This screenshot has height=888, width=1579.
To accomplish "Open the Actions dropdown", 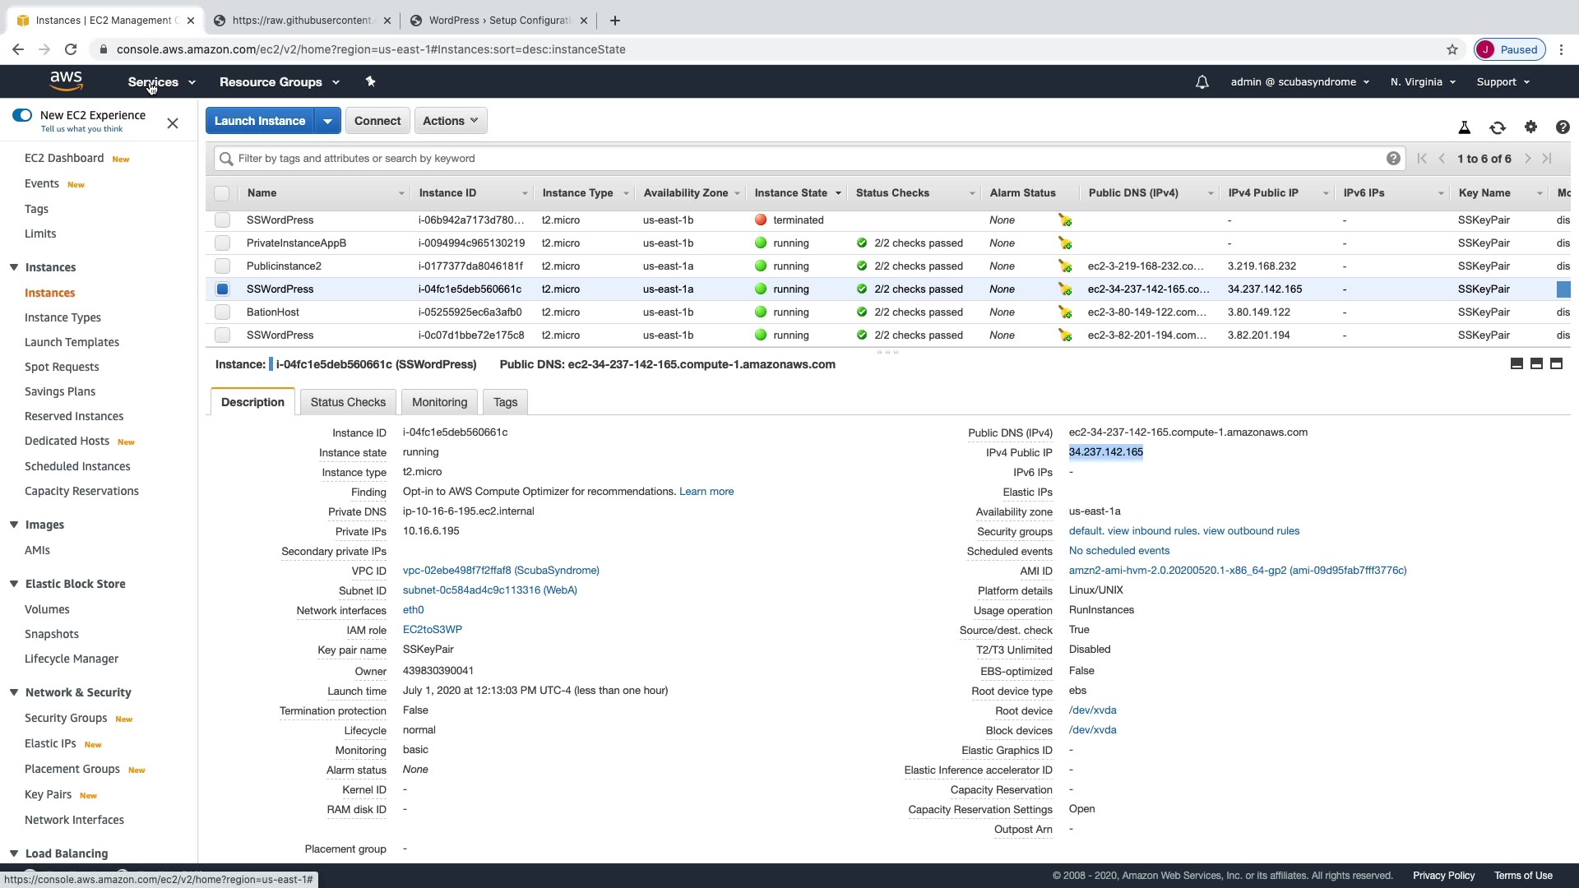I will click(450, 121).
